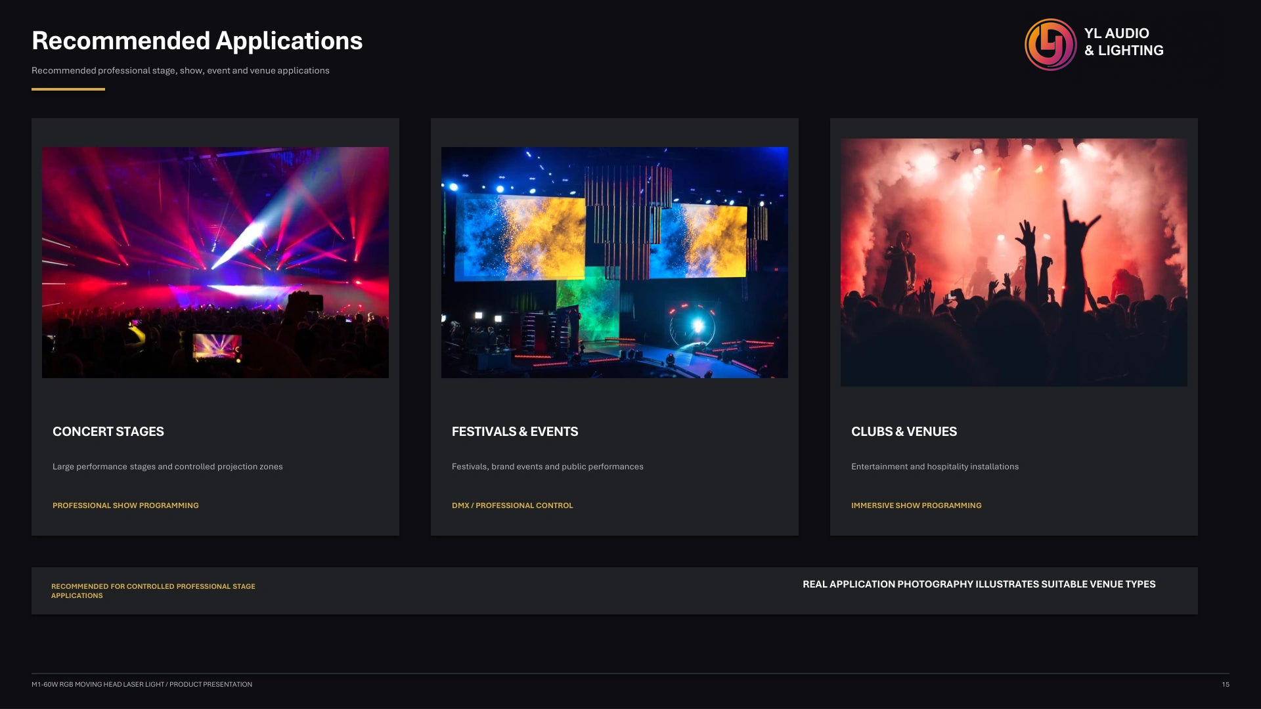1261x709 pixels.
Task: Click the YL AUDIO & LIGHTING brand name
Action: 1124,42
